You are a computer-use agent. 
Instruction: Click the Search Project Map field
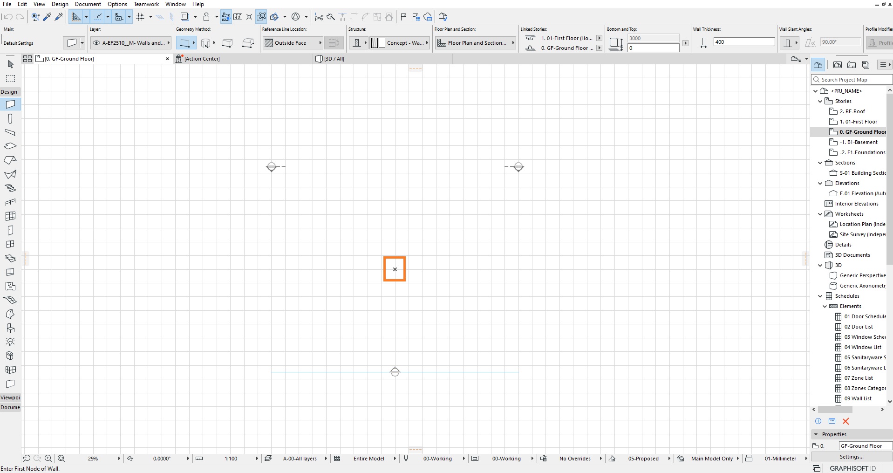[852, 80]
